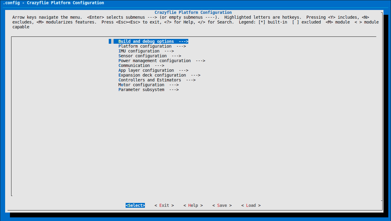The height and width of the screenshot is (221, 391).
Task: Open Motor configuration submenu
Action: coord(149,85)
